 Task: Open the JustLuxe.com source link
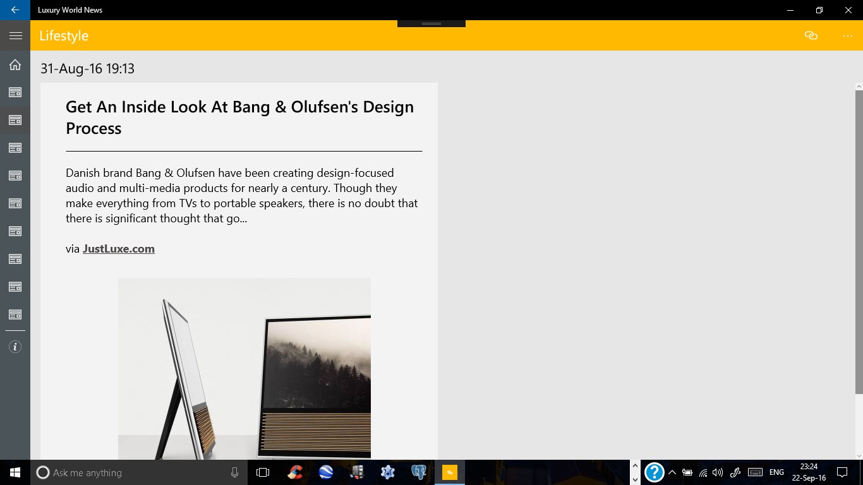tap(119, 249)
